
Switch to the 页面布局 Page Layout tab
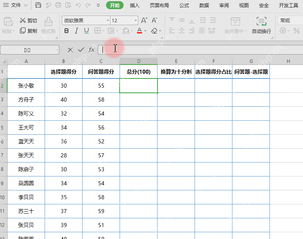(x=159, y=6)
